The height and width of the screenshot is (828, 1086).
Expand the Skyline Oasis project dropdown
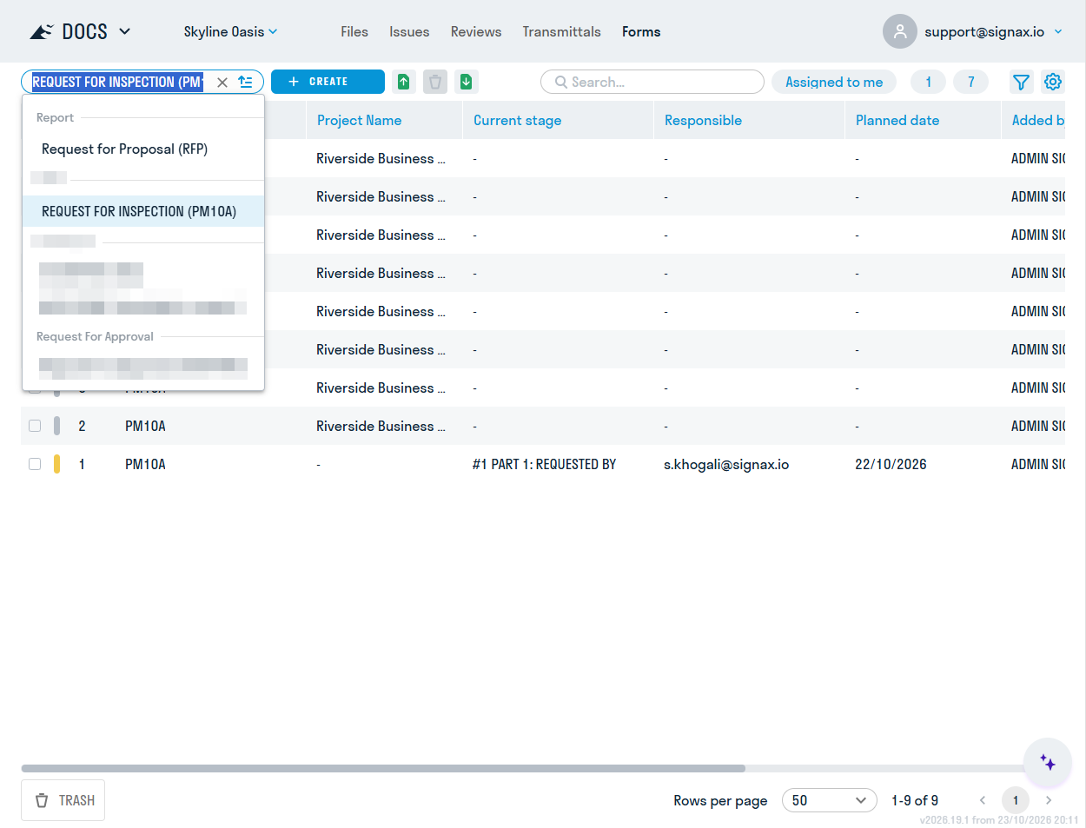tap(230, 31)
